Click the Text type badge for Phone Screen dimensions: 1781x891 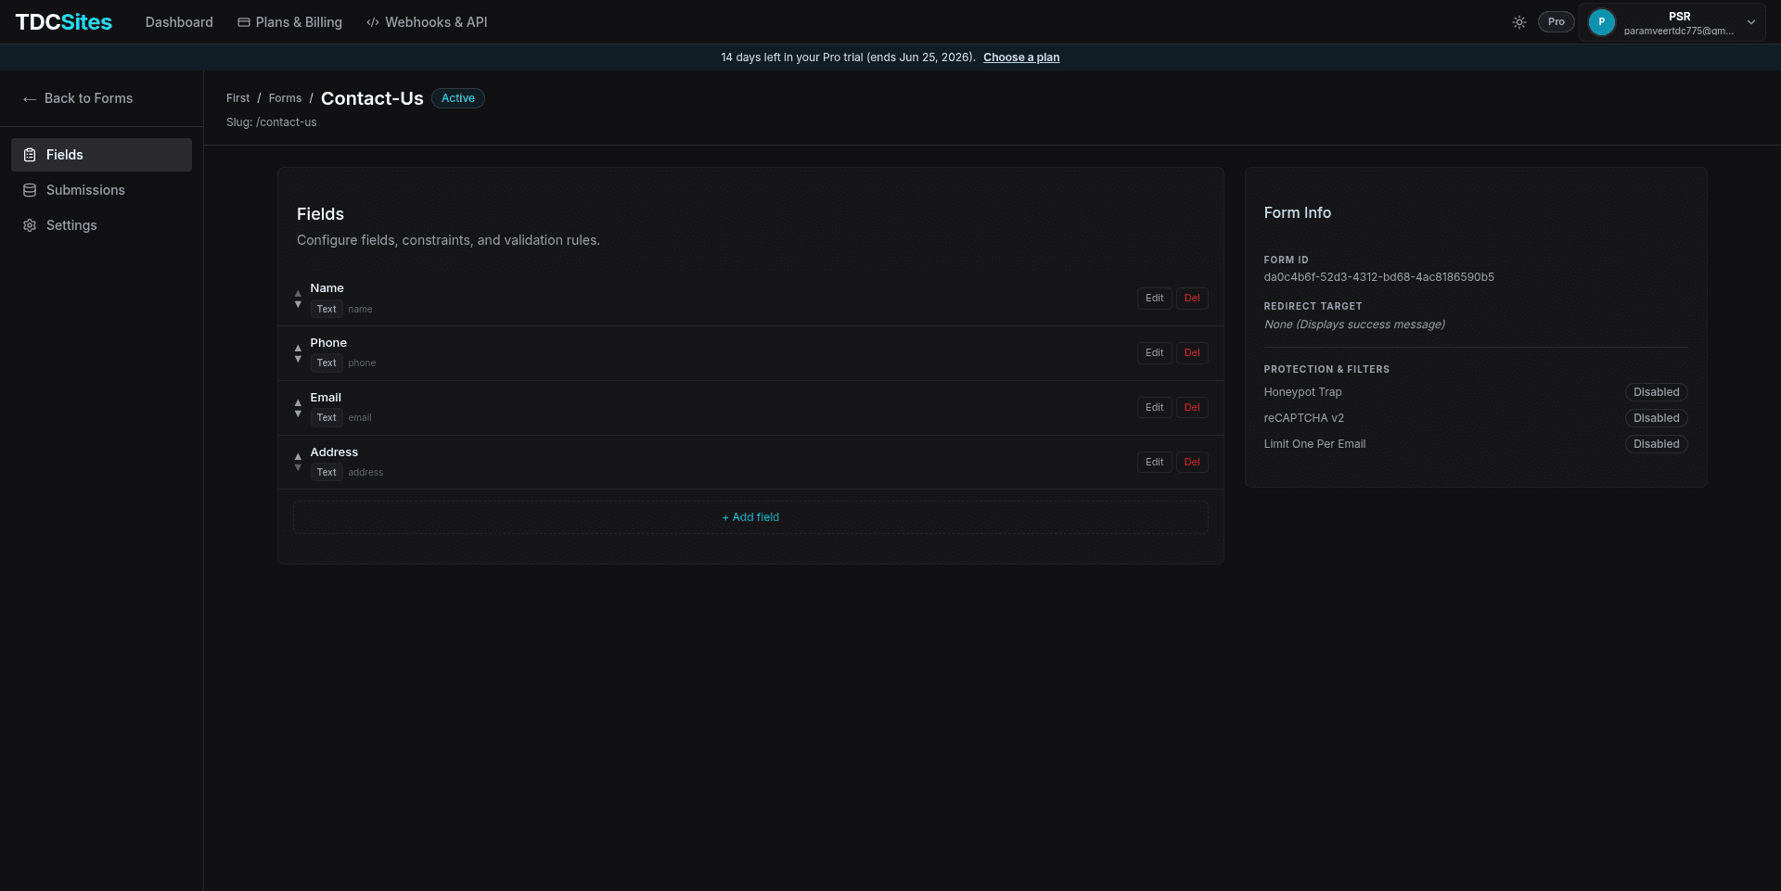[x=327, y=363]
